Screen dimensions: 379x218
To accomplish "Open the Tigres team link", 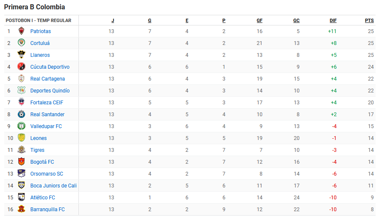I will 37,150.
